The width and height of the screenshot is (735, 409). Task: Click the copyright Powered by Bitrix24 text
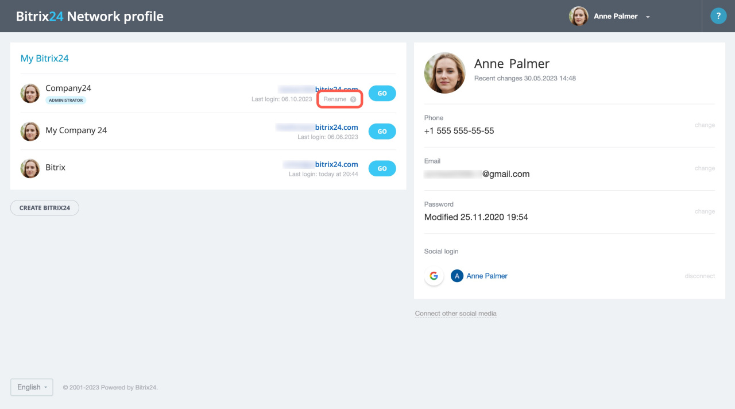click(x=110, y=388)
